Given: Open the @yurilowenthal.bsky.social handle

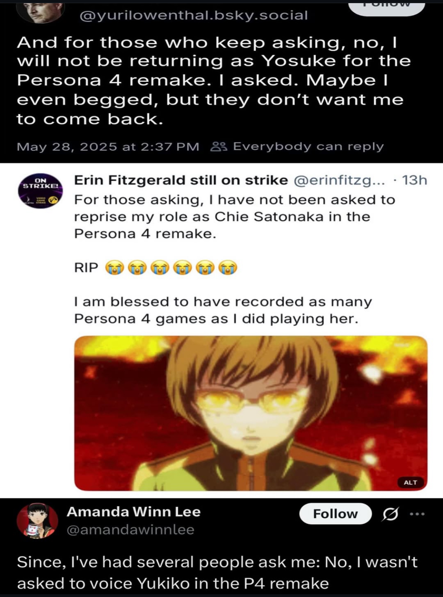Looking at the screenshot, I should (194, 15).
